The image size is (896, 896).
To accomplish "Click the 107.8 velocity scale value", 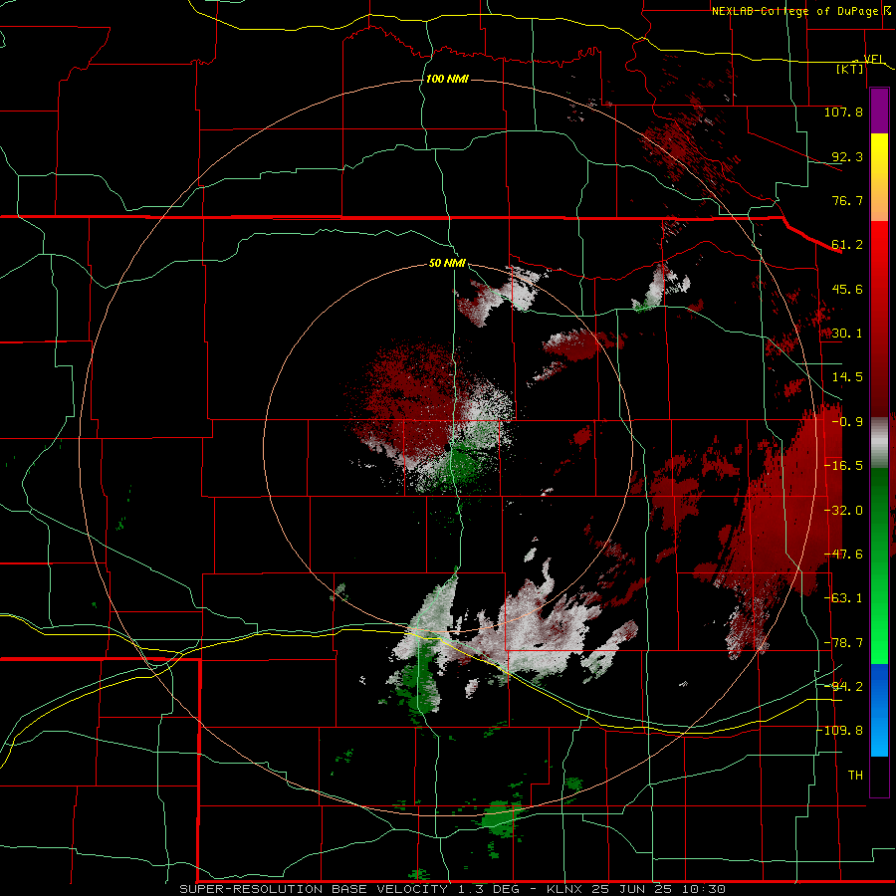I will pyautogui.click(x=843, y=112).
